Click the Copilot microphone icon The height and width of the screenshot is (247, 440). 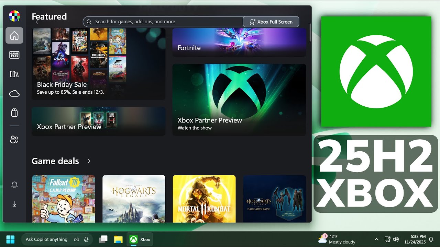[86, 239]
